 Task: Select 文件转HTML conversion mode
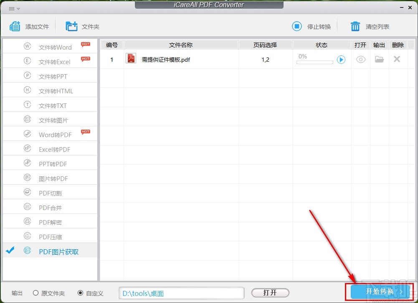[x=50, y=90]
